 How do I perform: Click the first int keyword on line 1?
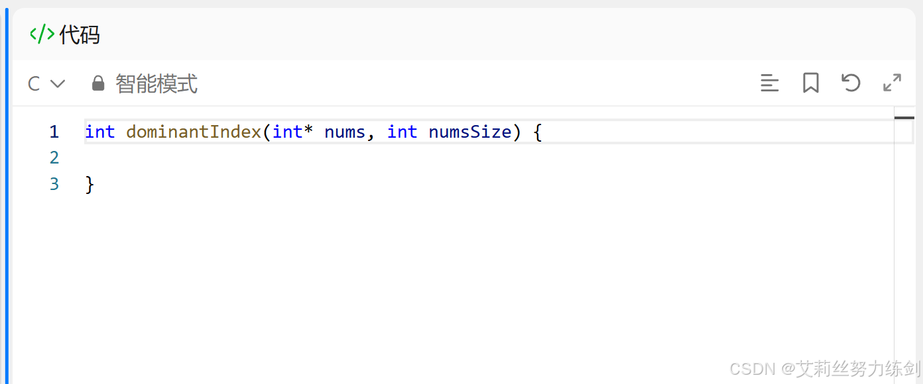click(x=100, y=132)
